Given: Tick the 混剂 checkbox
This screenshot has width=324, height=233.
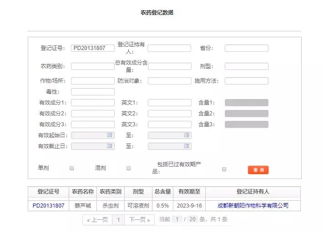Looking at the screenshot, I should point(128,168).
